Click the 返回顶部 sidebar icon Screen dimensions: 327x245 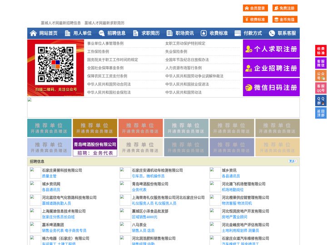click(321, 113)
